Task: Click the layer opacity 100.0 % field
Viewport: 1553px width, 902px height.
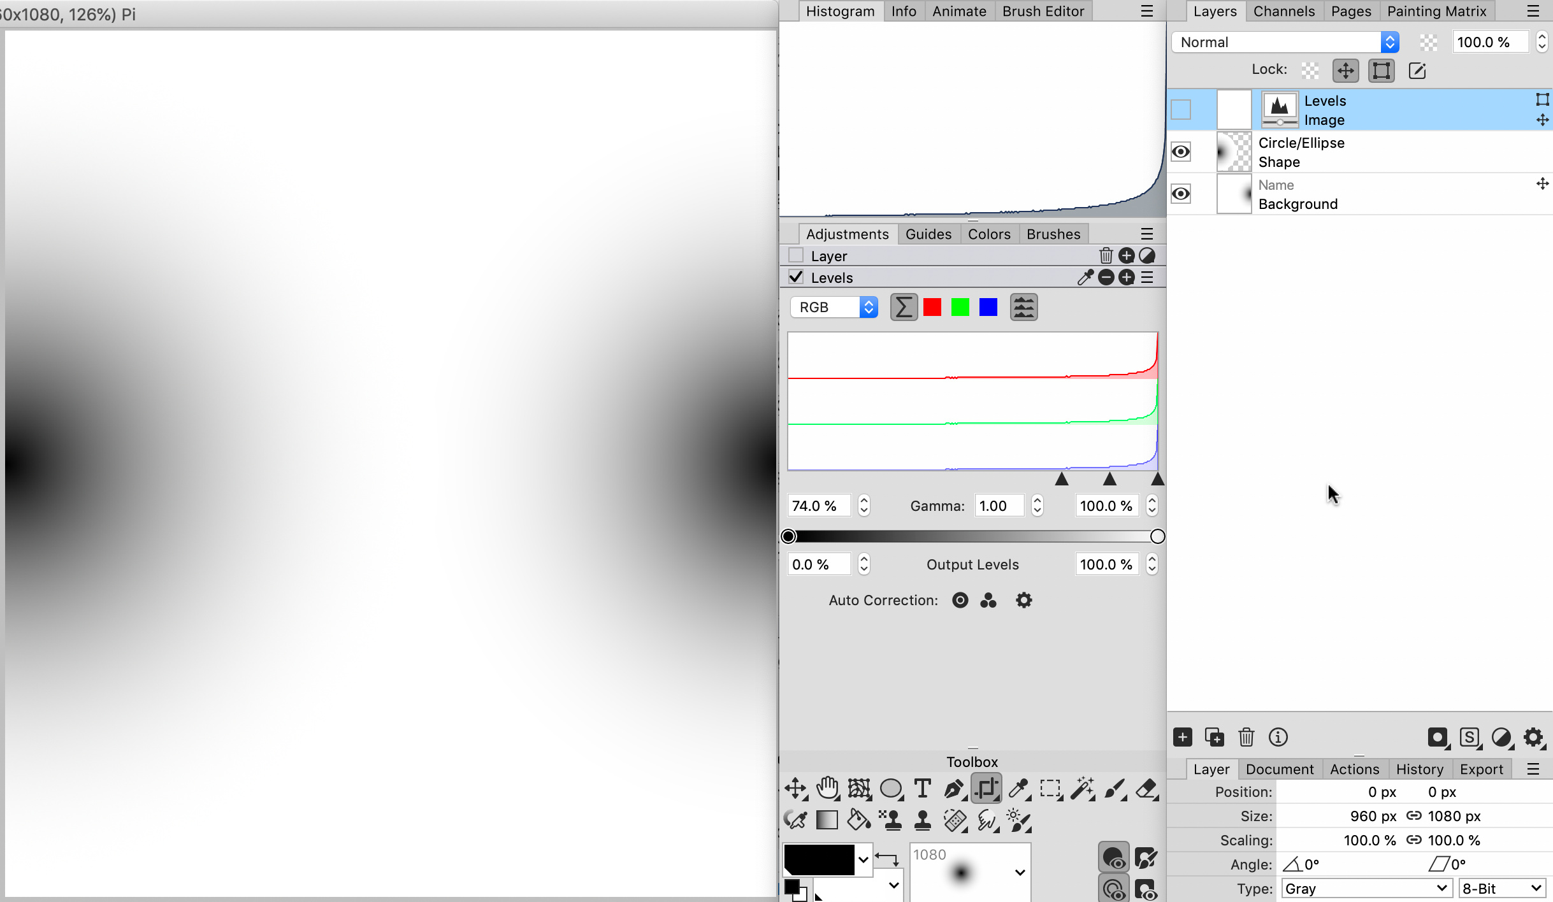Action: (1491, 42)
